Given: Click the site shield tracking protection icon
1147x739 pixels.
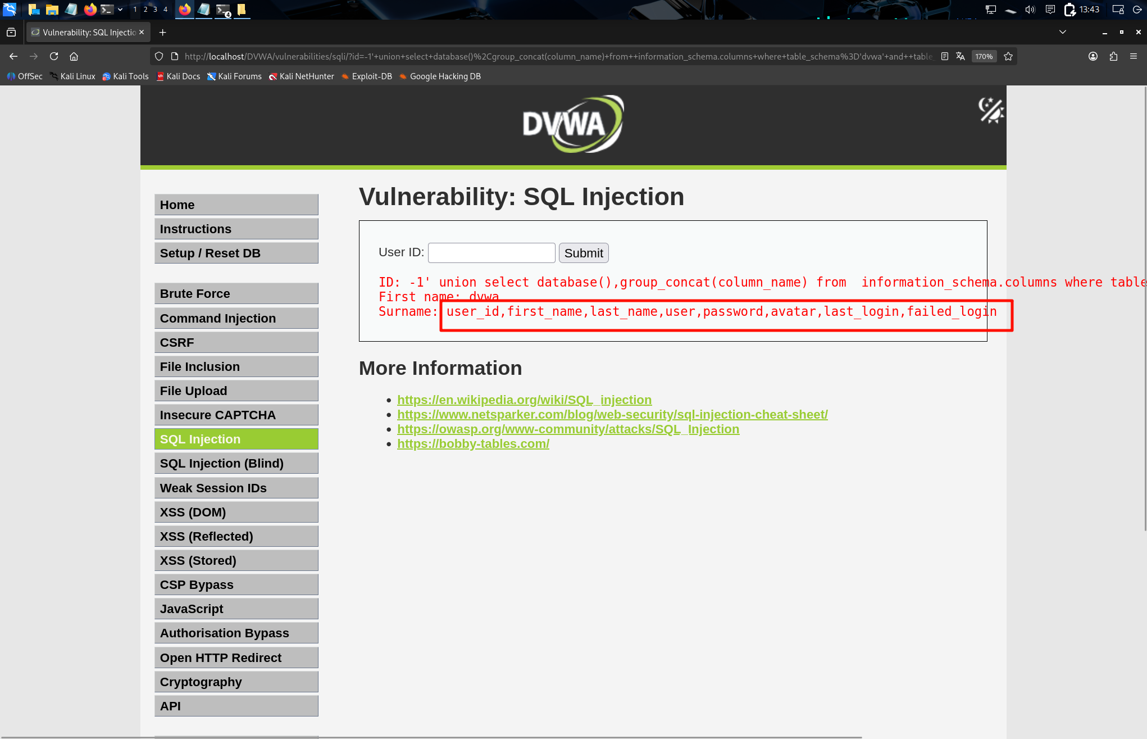Looking at the screenshot, I should [x=159, y=56].
